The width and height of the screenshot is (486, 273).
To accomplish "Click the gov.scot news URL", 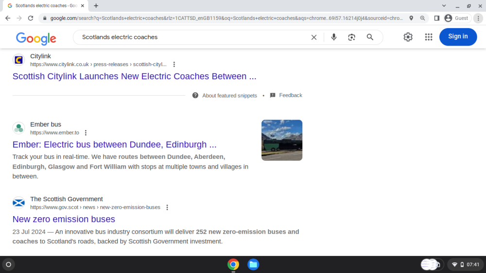I will click(x=95, y=207).
